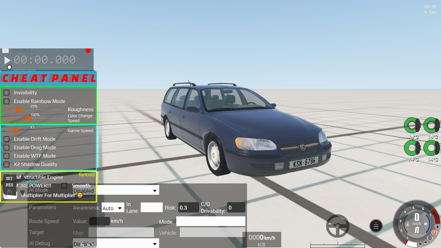This screenshot has height=248, width=441.
Task: Open the Awareness Auto dropdown
Action: (113, 208)
